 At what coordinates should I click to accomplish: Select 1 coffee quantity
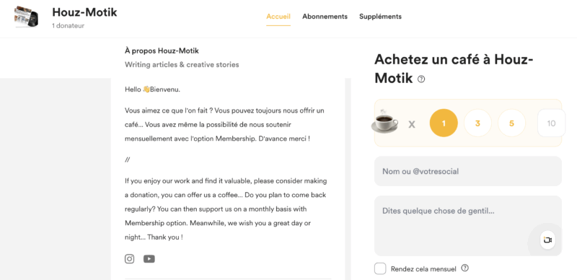tap(444, 123)
